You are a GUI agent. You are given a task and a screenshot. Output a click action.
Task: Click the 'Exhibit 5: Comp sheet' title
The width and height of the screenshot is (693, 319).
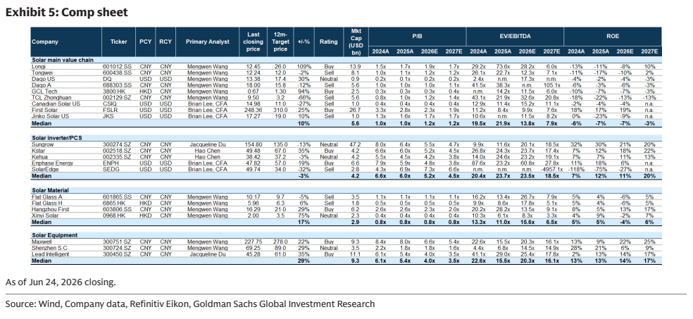coord(67,13)
